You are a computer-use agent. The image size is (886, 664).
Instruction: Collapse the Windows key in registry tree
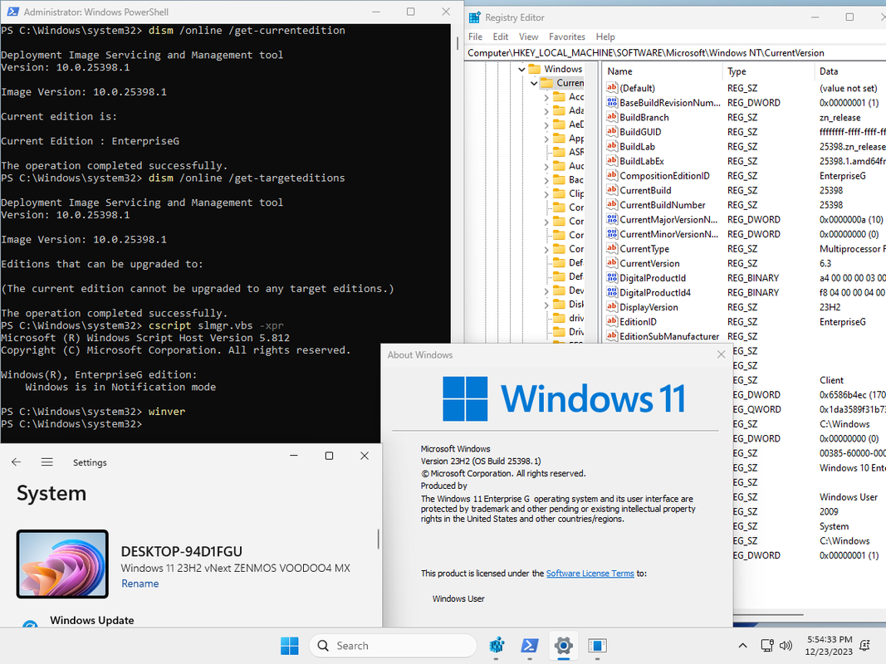click(521, 69)
